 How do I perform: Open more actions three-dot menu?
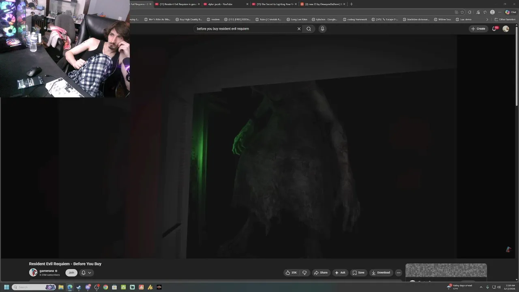tap(398, 273)
